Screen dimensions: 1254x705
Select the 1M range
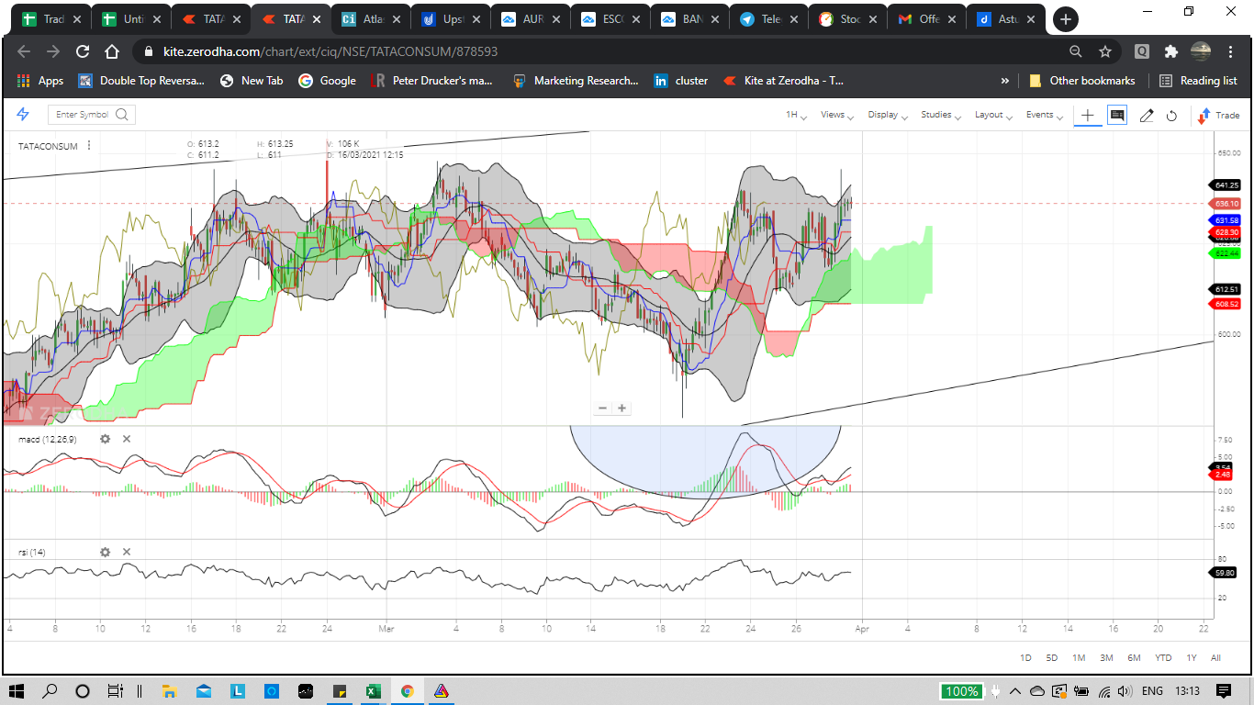click(1079, 657)
